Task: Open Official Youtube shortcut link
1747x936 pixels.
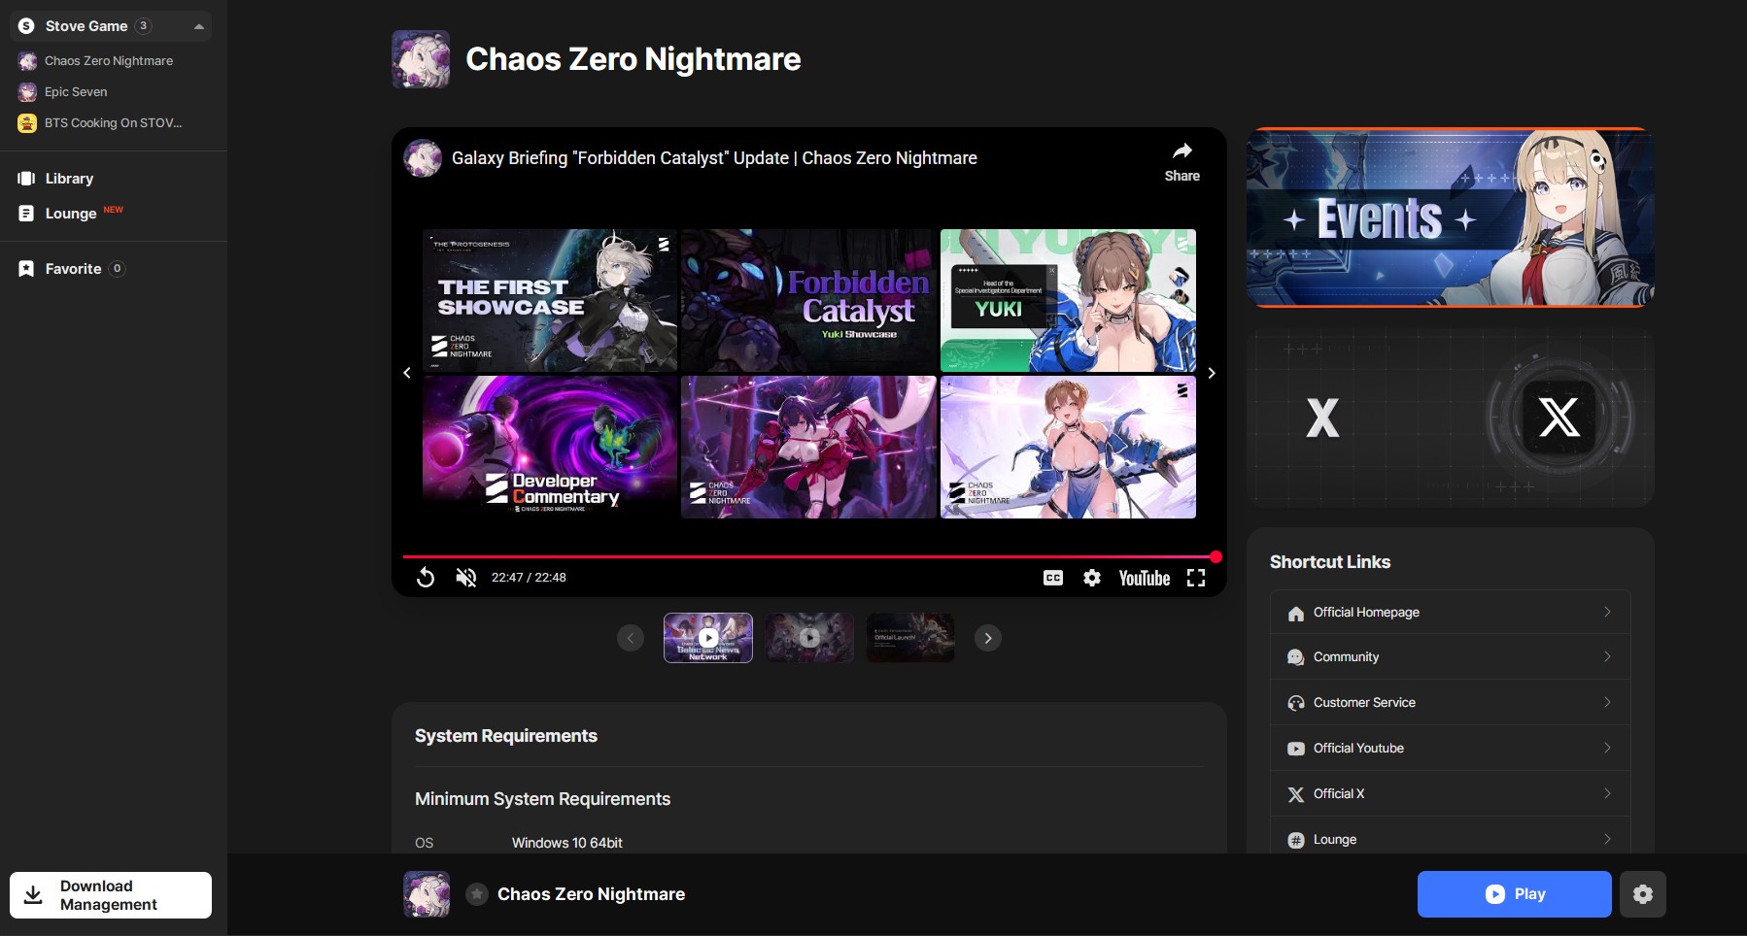Action: [1451, 749]
